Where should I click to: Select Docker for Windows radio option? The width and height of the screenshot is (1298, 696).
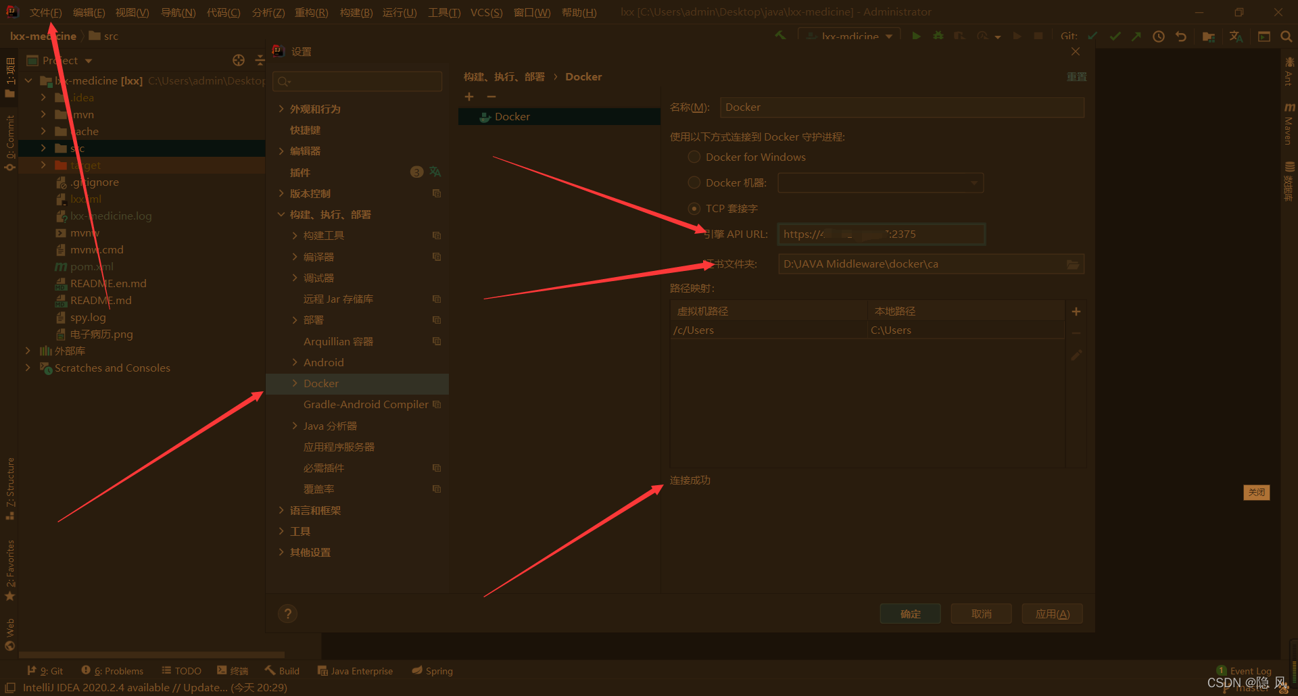(x=694, y=157)
